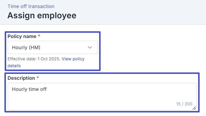Click the red asterisk beside Description
The width and height of the screenshot is (206, 116).
click(x=37, y=78)
